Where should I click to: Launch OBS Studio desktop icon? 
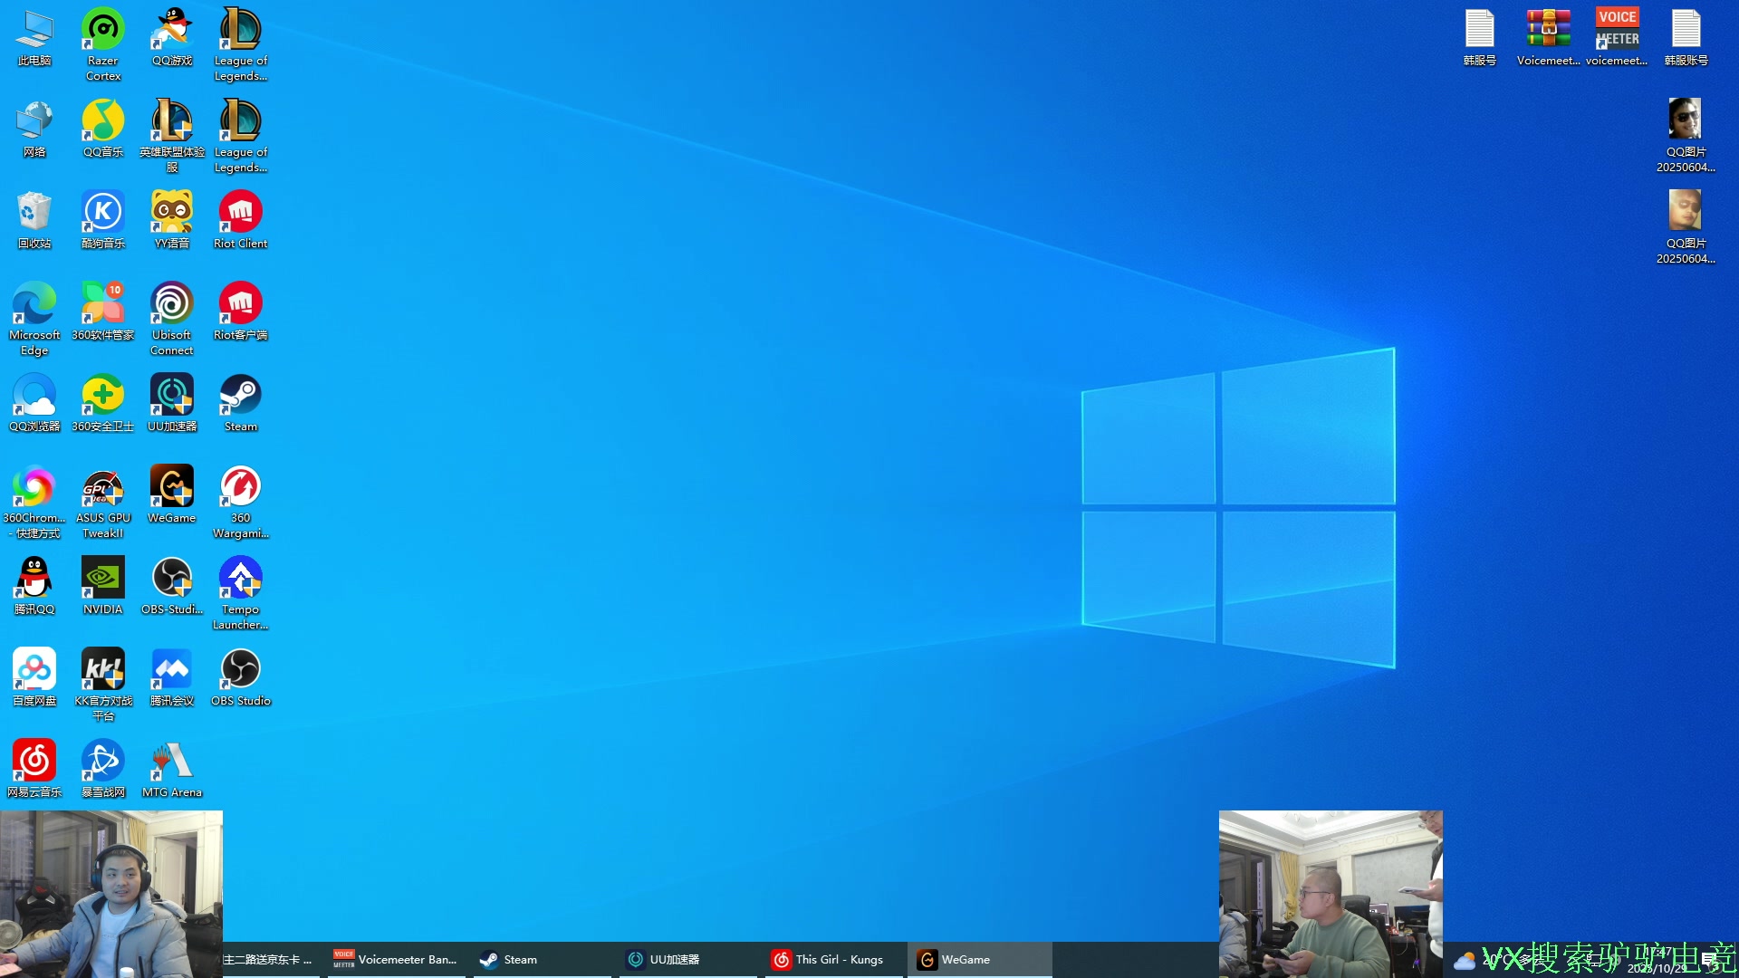(x=240, y=671)
